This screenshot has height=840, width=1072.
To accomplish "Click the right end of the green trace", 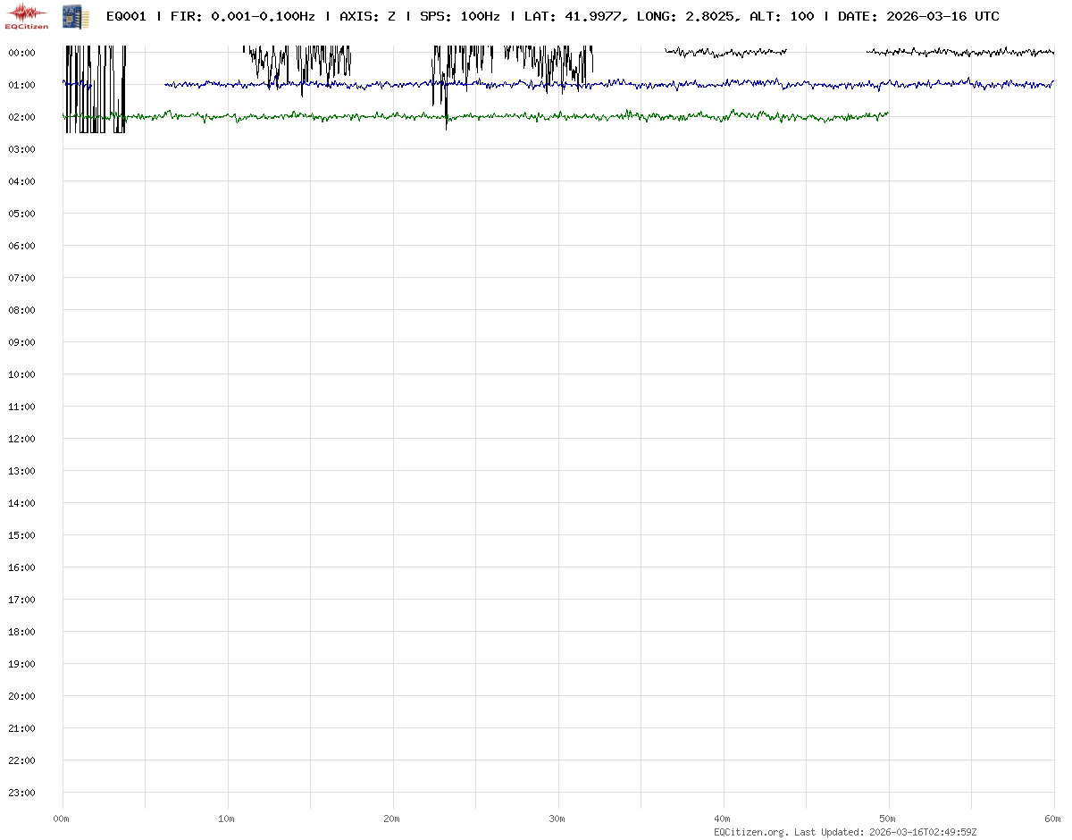I will 888,113.
